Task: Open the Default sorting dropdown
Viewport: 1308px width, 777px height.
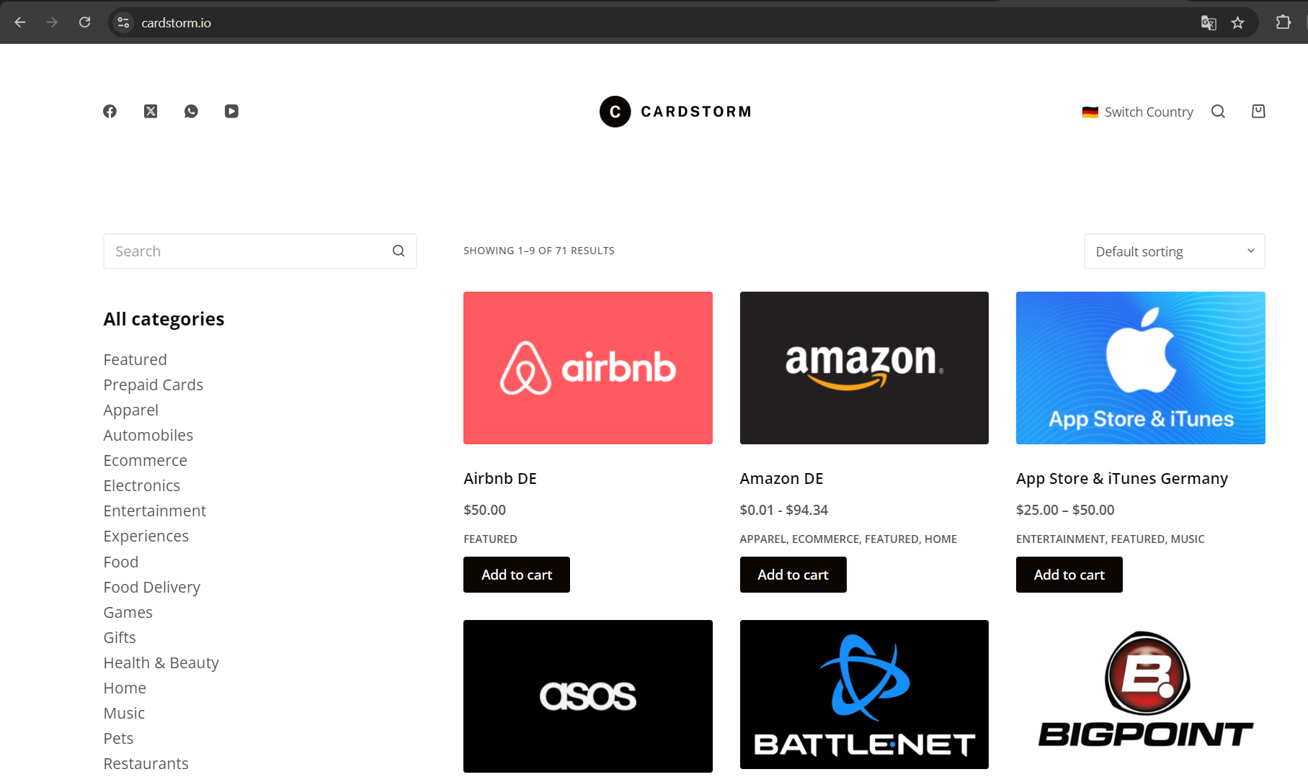Action: pyautogui.click(x=1174, y=251)
